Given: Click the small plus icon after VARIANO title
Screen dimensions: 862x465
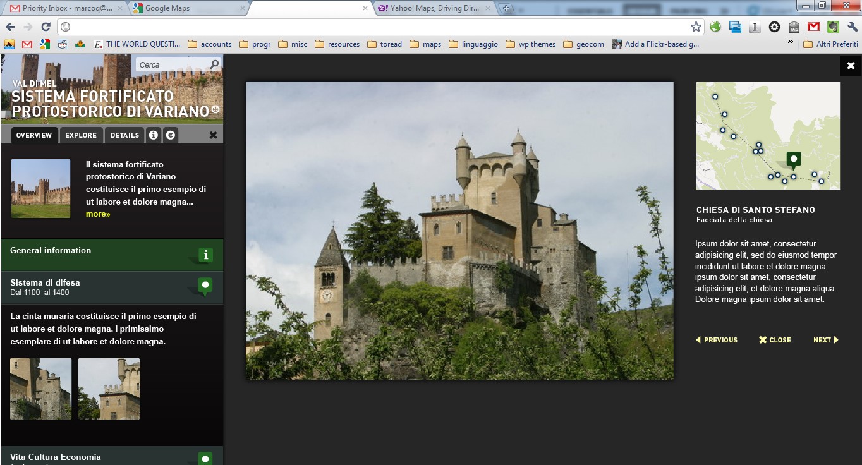Looking at the screenshot, I should click(216, 109).
